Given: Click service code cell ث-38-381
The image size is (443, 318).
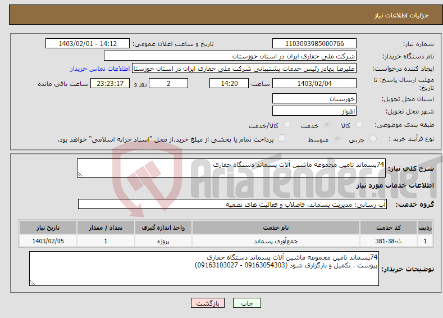Looking at the screenshot, I should click(x=389, y=241).
